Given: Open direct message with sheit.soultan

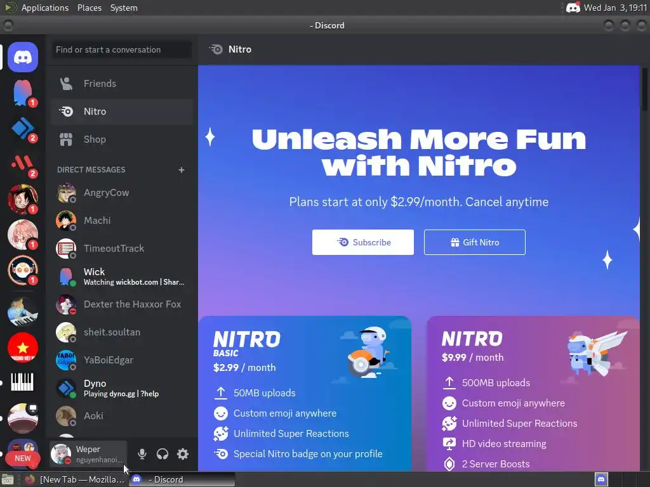Looking at the screenshot, I should (x=121, y=332).
